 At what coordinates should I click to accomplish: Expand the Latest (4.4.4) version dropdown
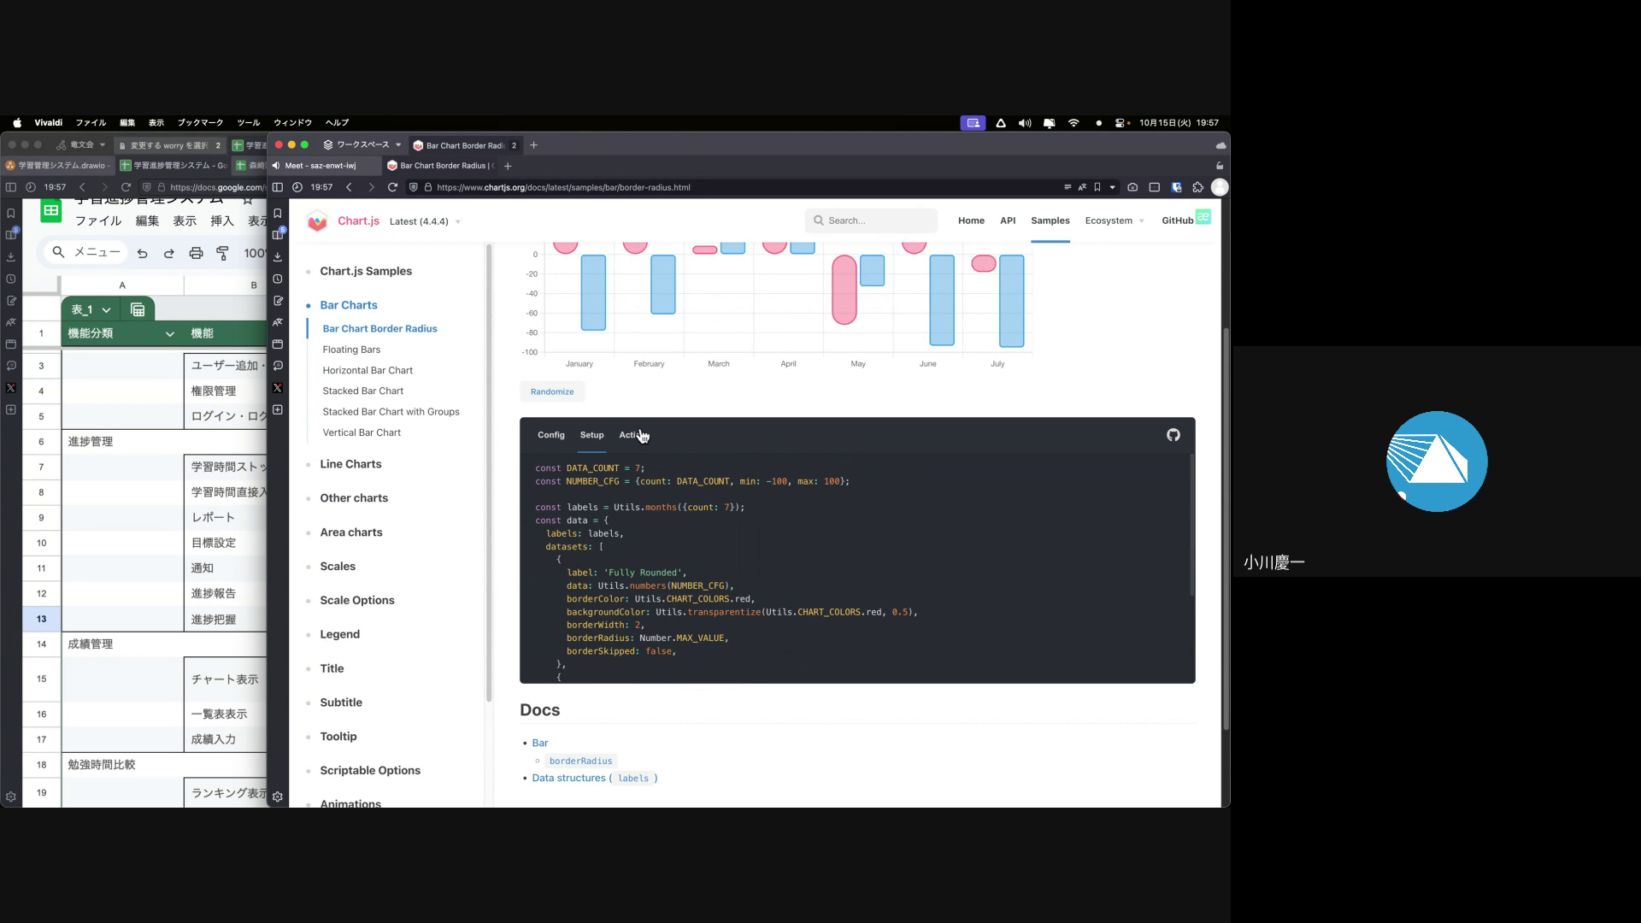(x=425, y=221)
